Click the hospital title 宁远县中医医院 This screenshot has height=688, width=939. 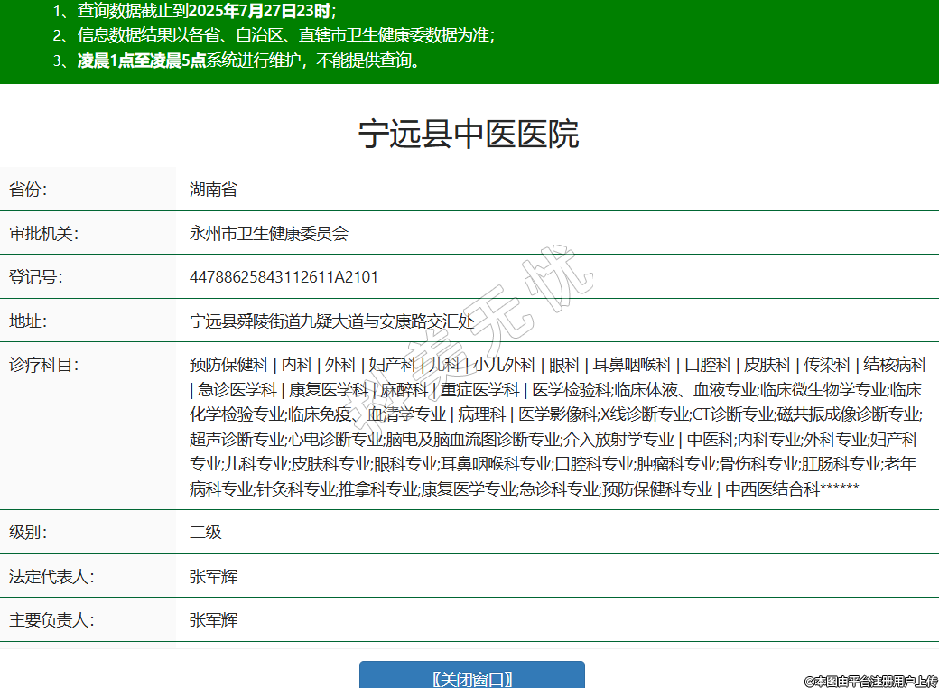(x=469, y=134)
